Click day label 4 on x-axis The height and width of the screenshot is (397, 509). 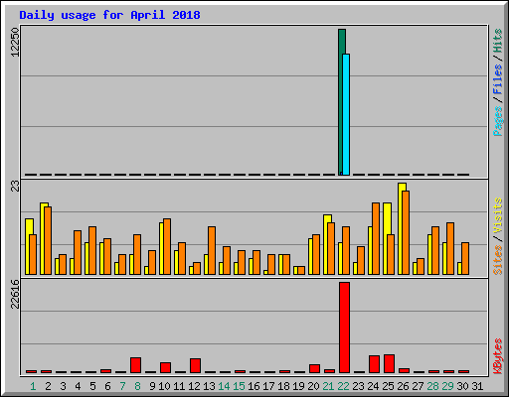78,386
